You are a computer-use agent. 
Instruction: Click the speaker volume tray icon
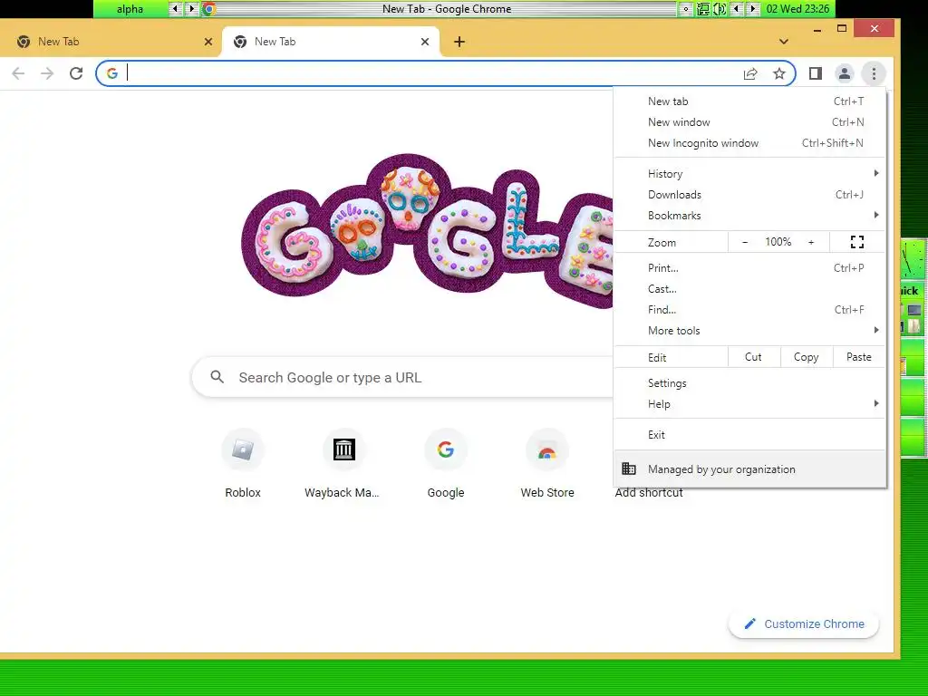click(x=720, y=9)
